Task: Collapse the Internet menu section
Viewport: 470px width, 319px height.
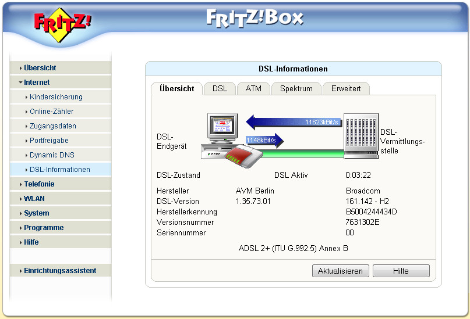Action: point(60,82)
